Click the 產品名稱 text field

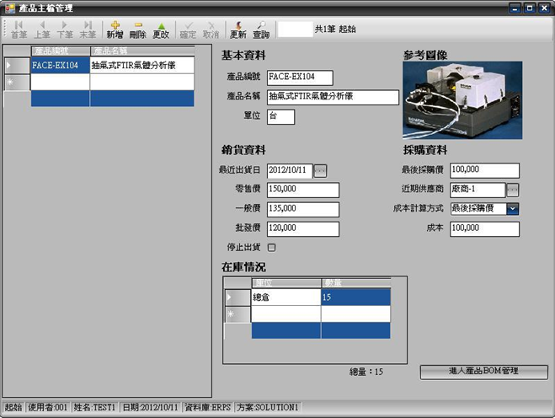click(x=332, y=97)
